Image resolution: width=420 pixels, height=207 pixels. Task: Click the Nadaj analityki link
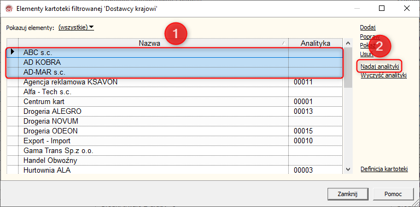coord(380,66)
